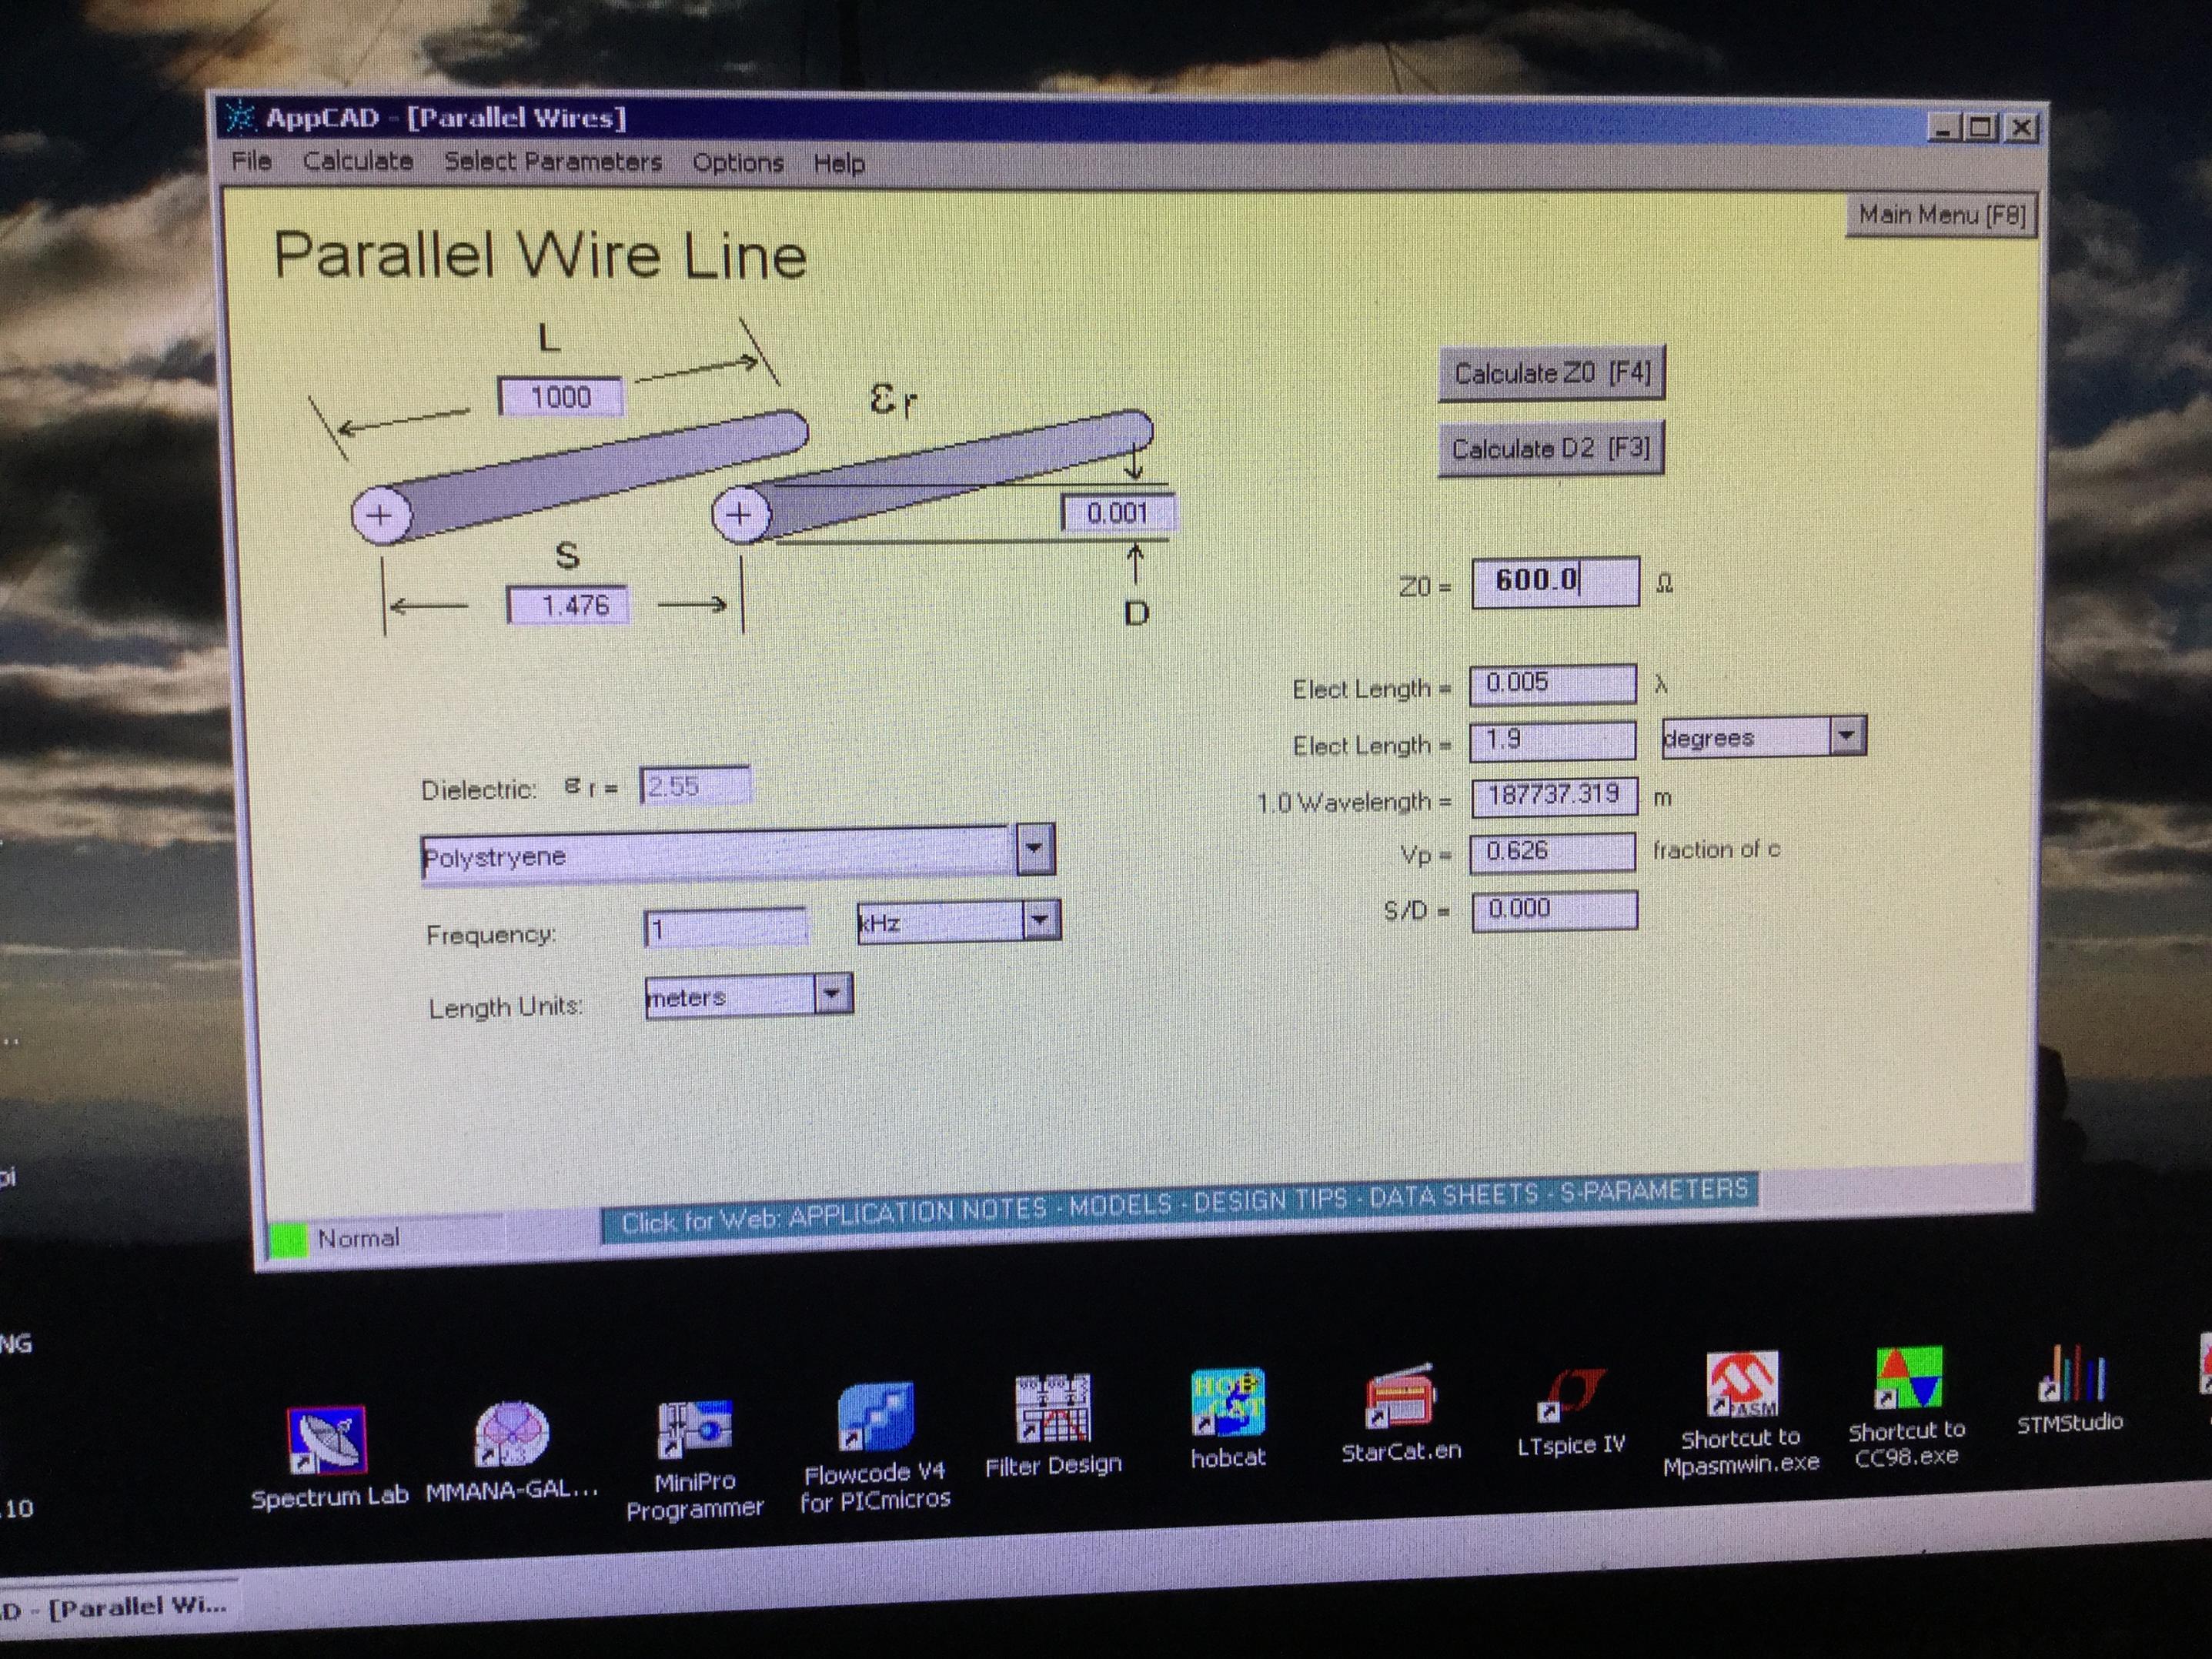Click the dielectric εr field showing 2.55
The image size is (2212, 1659).
point(695,786)
